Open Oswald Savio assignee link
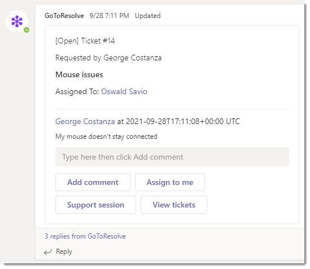 (x=124, y=92)
